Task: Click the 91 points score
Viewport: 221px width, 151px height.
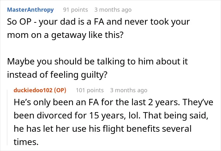Action: [75, 10]
